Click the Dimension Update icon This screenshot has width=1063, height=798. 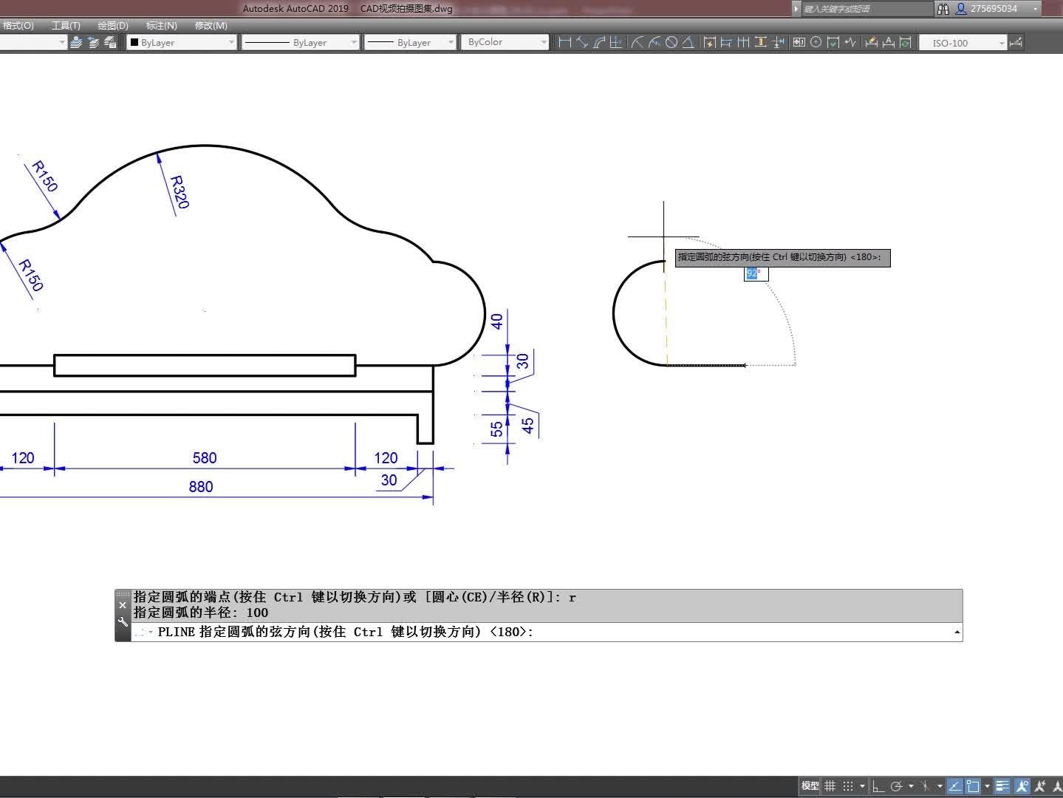pos(906,42)
